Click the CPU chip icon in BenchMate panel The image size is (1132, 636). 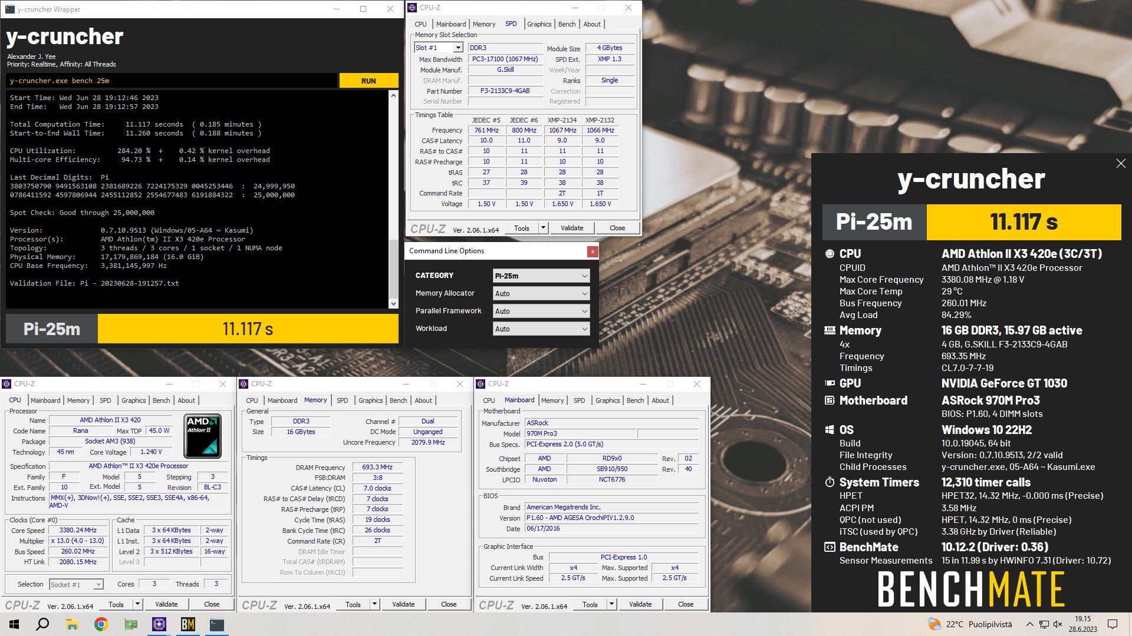(830, 254)
